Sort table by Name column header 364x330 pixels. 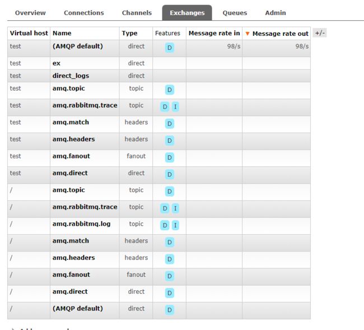tap(62, 33)
